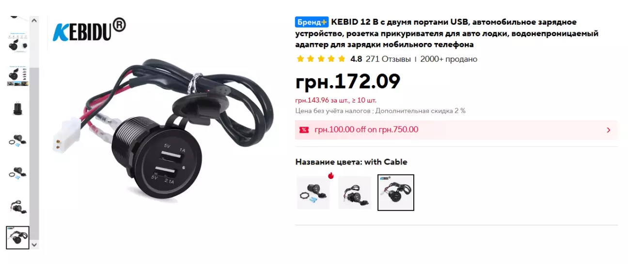628x264 pixels.
Task: Click the 2000+ продано sold count
Action: [x=449, y=59]
